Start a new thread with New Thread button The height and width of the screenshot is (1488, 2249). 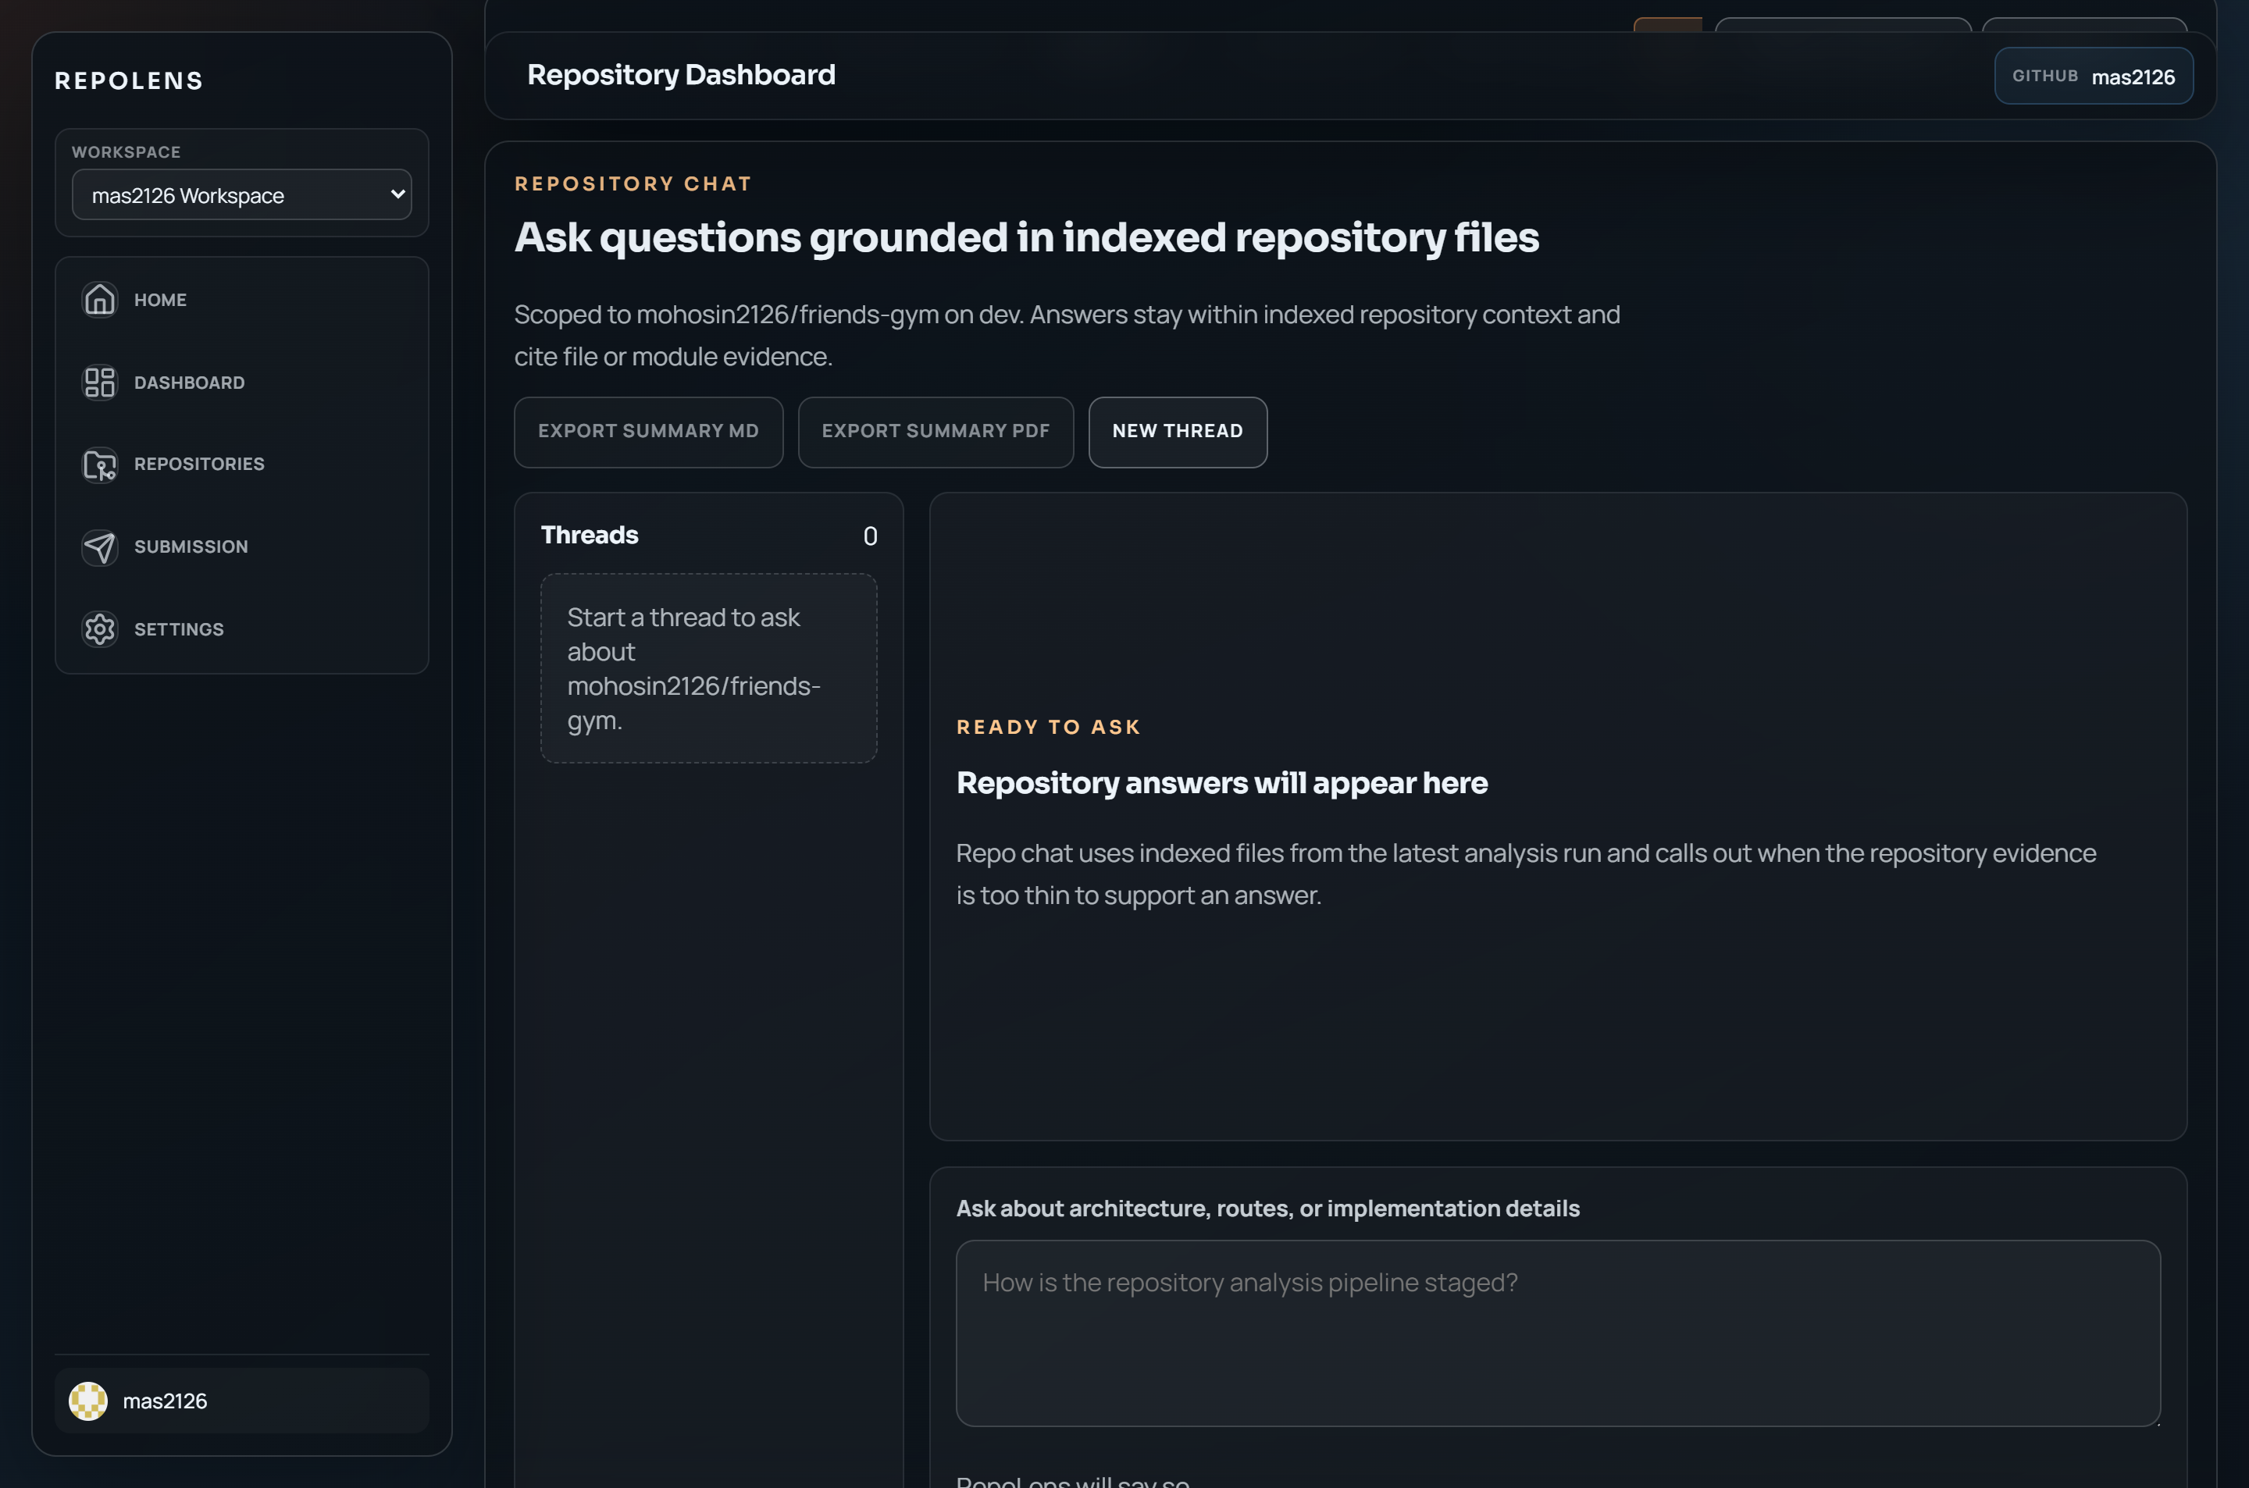(x=1178, y=432)
